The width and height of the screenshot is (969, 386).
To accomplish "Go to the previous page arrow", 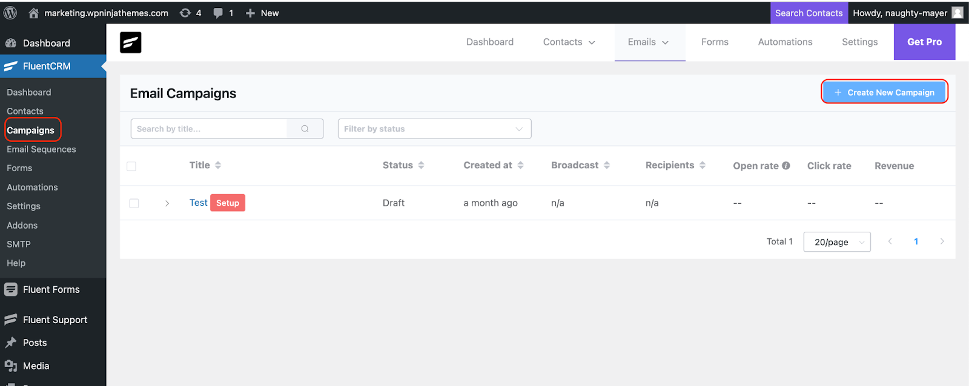I will click(x=890, y=241).
